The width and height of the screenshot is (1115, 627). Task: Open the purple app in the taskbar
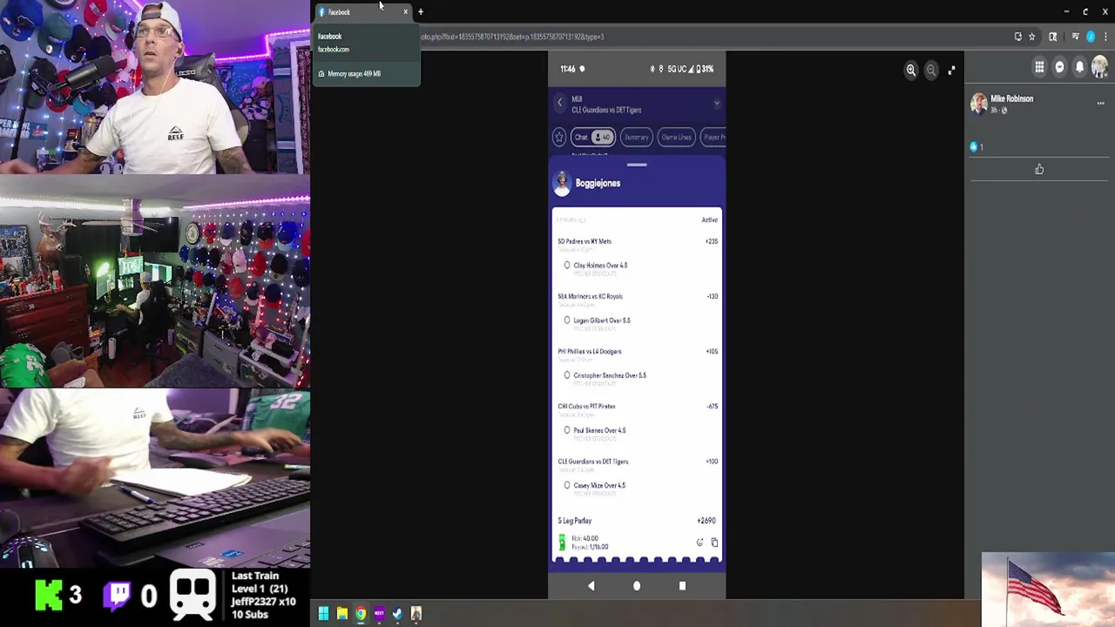click(x=379, y=614)
